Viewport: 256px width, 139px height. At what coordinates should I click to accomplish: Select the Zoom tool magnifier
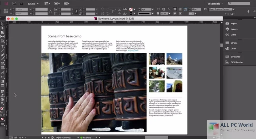pos(2,104)
